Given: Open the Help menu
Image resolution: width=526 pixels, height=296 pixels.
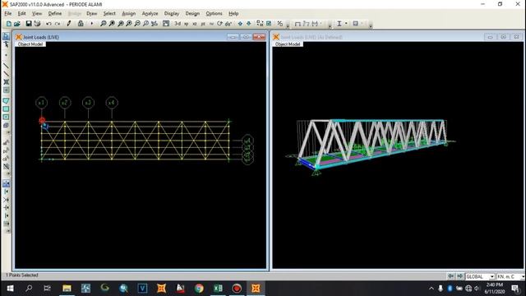Looking at the screenshot, I should click(x=233, y=13).
